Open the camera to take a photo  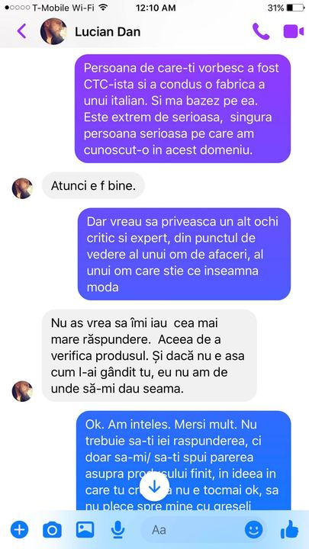(52, 530)
